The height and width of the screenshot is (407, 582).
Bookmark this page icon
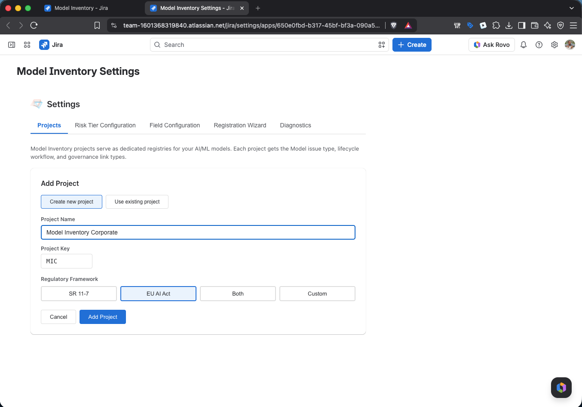[97, 25]
